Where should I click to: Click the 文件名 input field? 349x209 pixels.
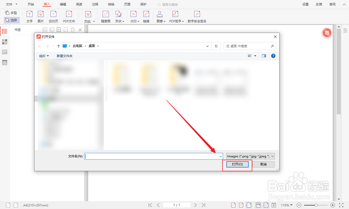click(x=153, y=156)
